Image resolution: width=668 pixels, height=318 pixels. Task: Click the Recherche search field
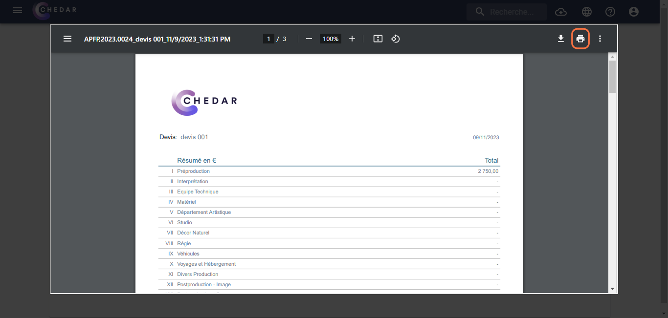507,12
